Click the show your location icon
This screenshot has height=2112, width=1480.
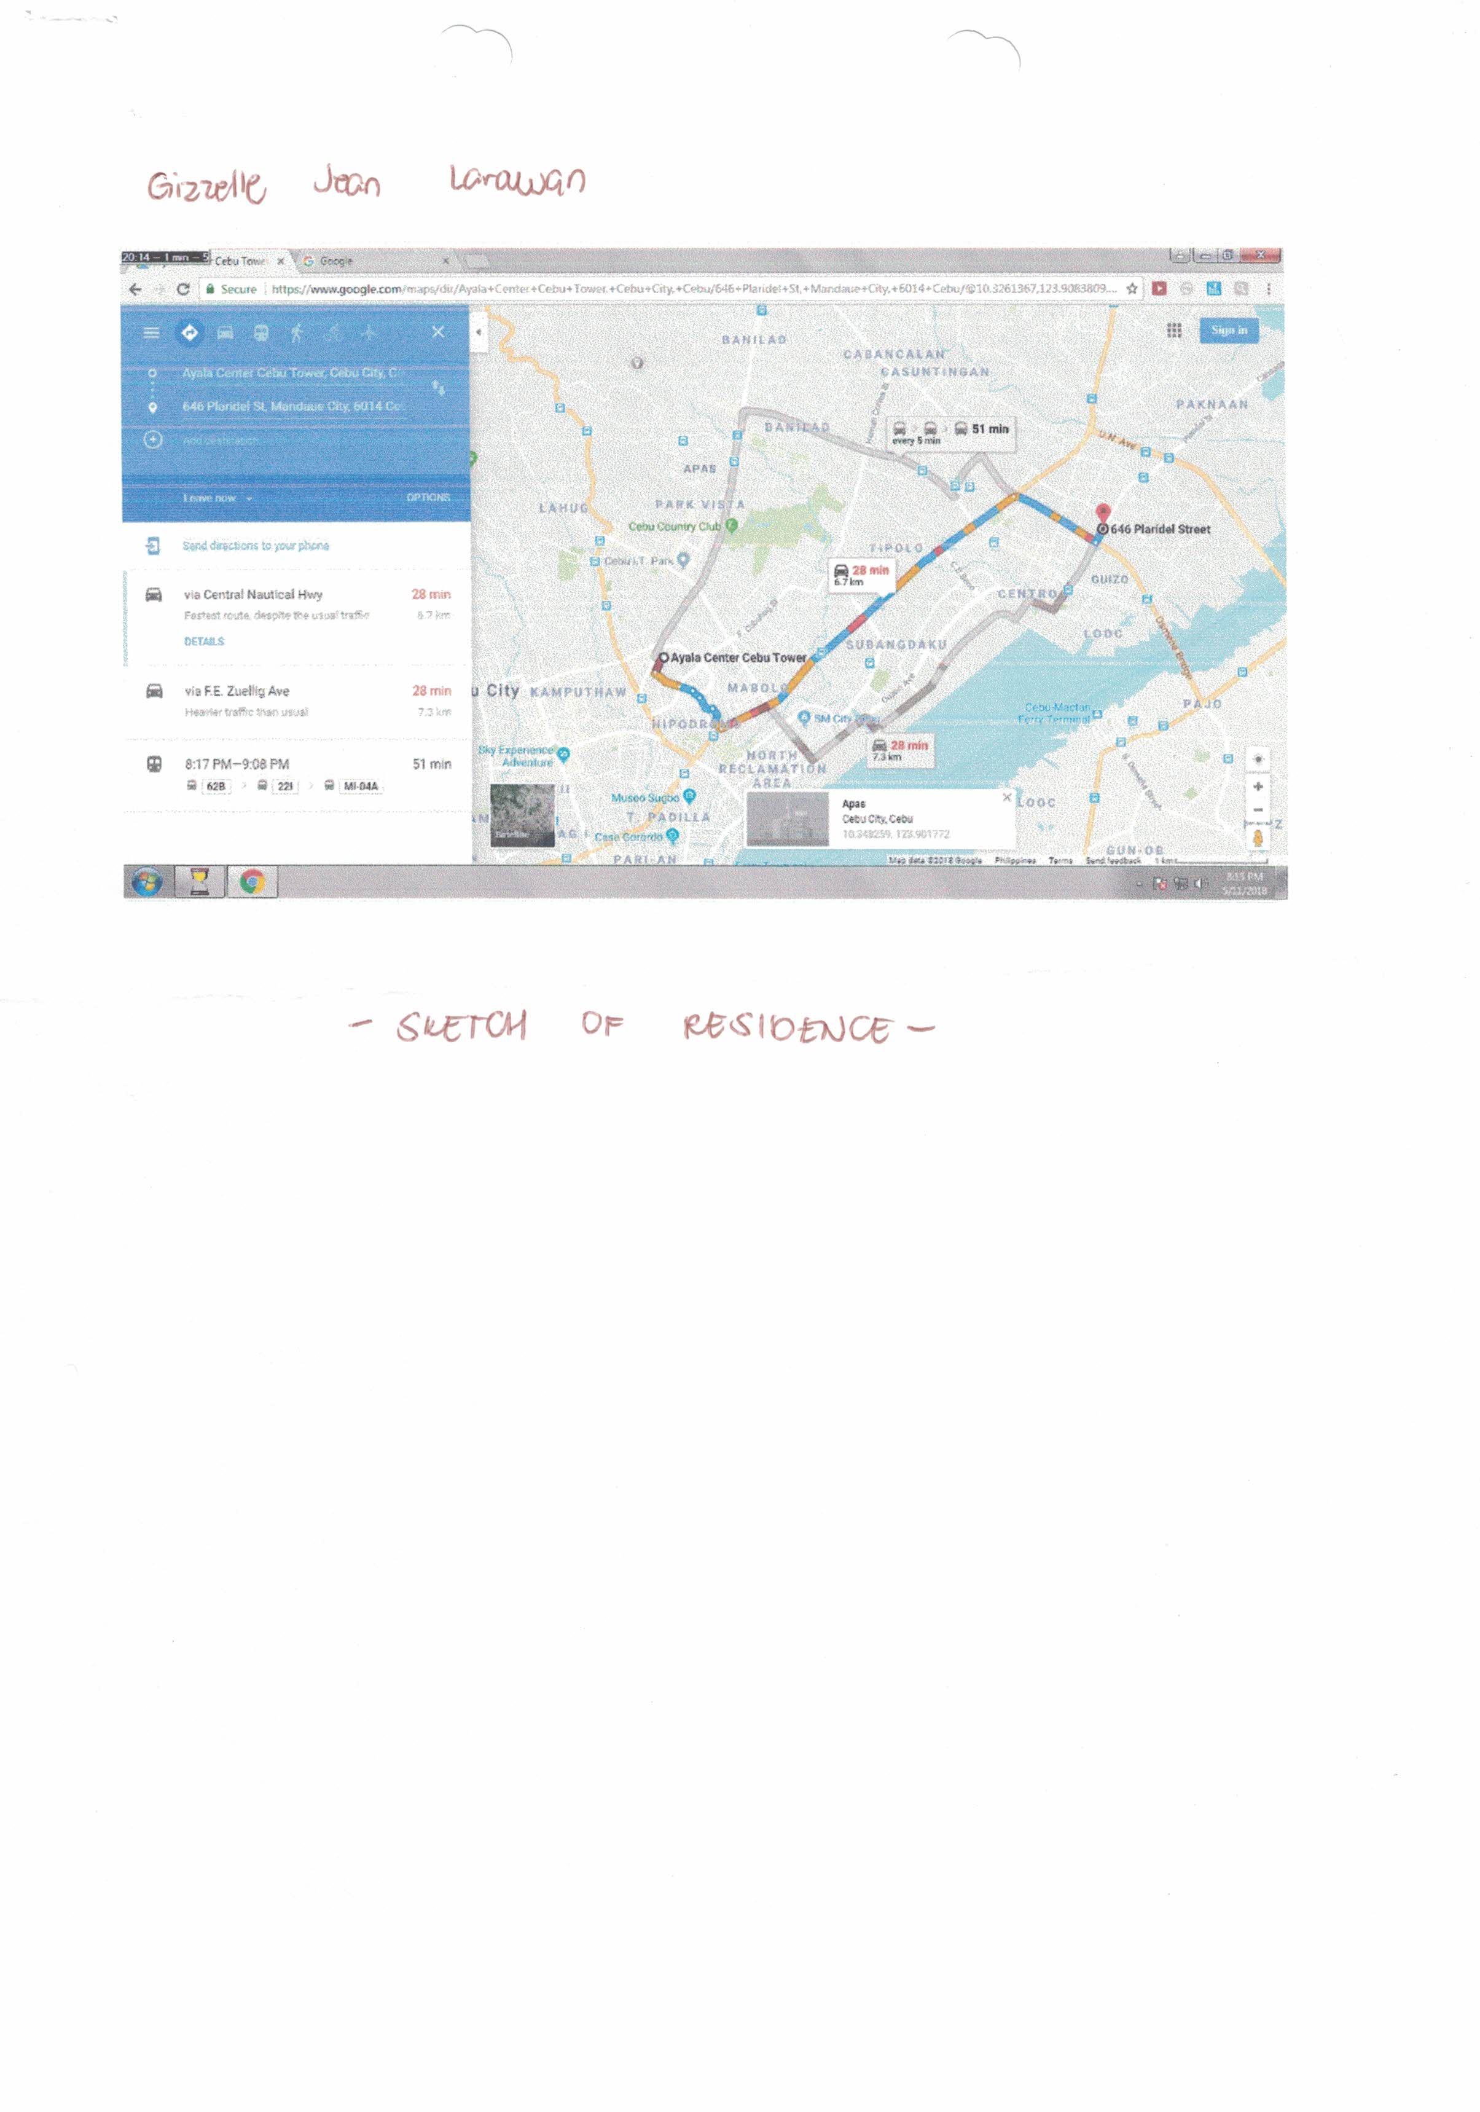tap(1258, 759)
